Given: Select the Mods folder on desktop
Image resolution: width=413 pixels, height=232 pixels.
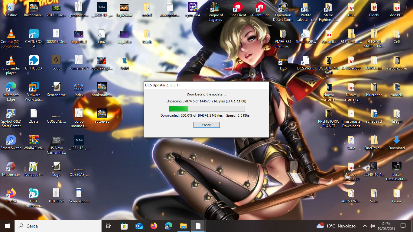Looking at the screenshot, I should [147, 36].
